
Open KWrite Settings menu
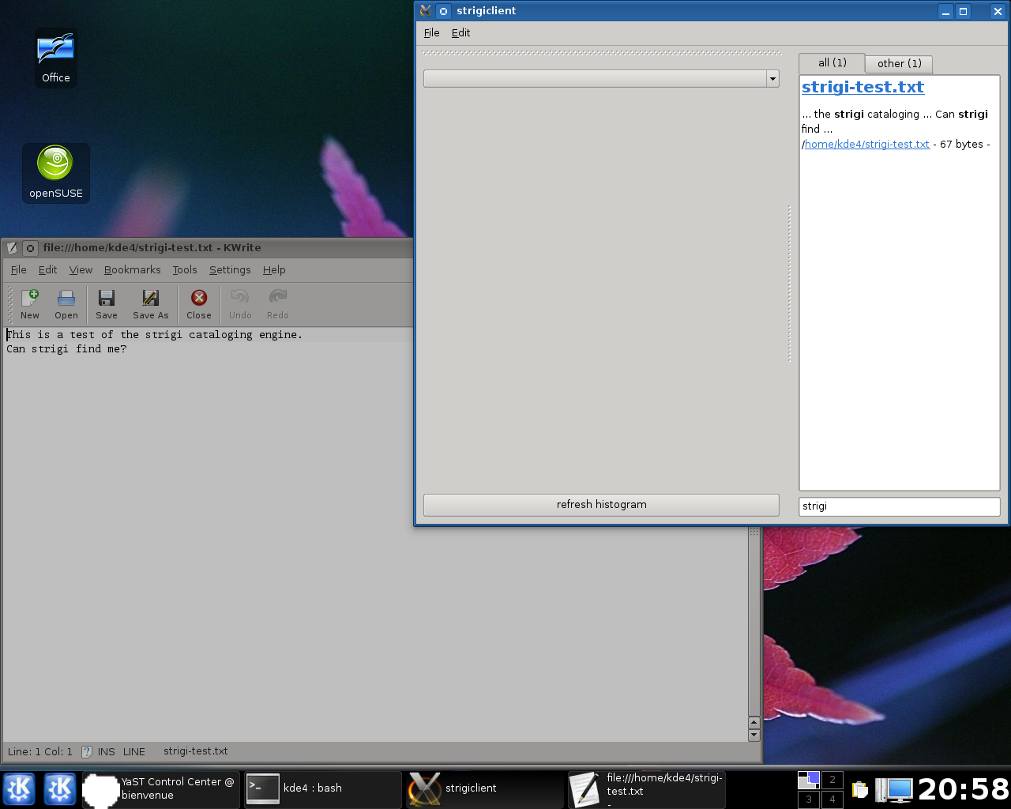click(x=230, y=270)
